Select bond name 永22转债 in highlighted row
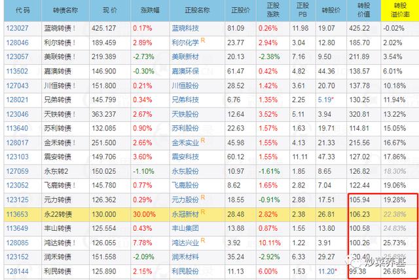Viewport: 419px width, 280px height. pos(58,214)
